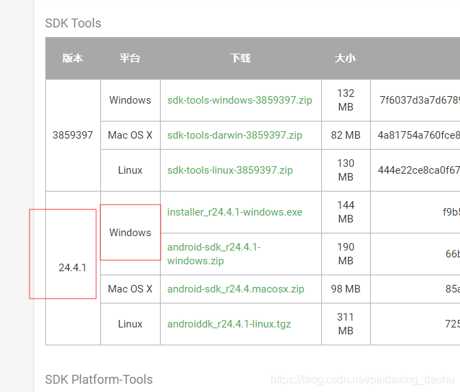The width and height of the screenshot is (460, 392).
Task: Click the 大小 column header
Action: click(345, 58)
